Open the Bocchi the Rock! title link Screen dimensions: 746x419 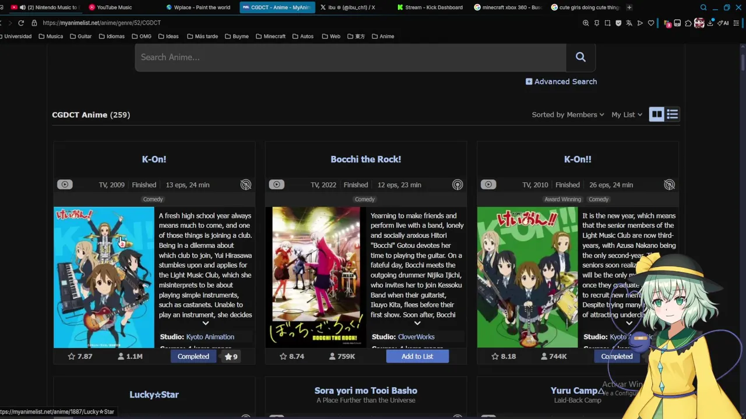[x=365, y=159]
